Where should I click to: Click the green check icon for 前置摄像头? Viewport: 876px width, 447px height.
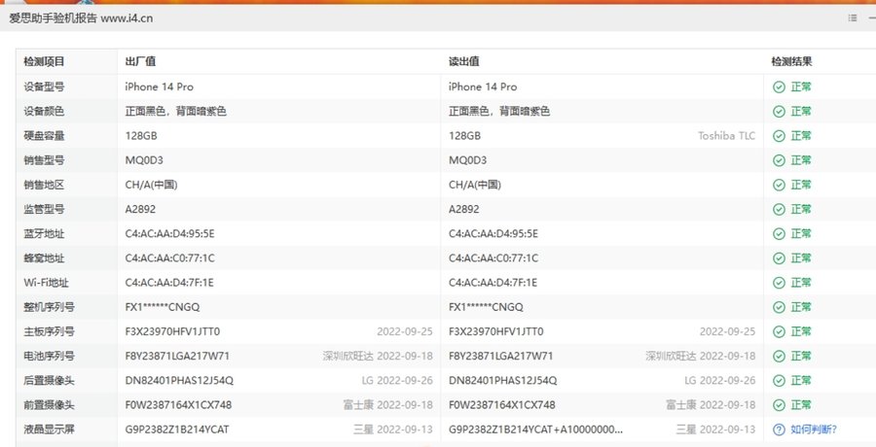(779, 404)
